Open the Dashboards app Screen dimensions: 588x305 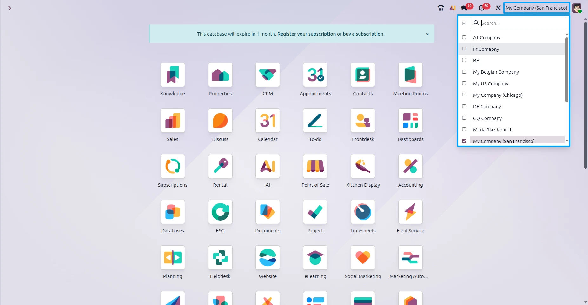tap(411, 121)
